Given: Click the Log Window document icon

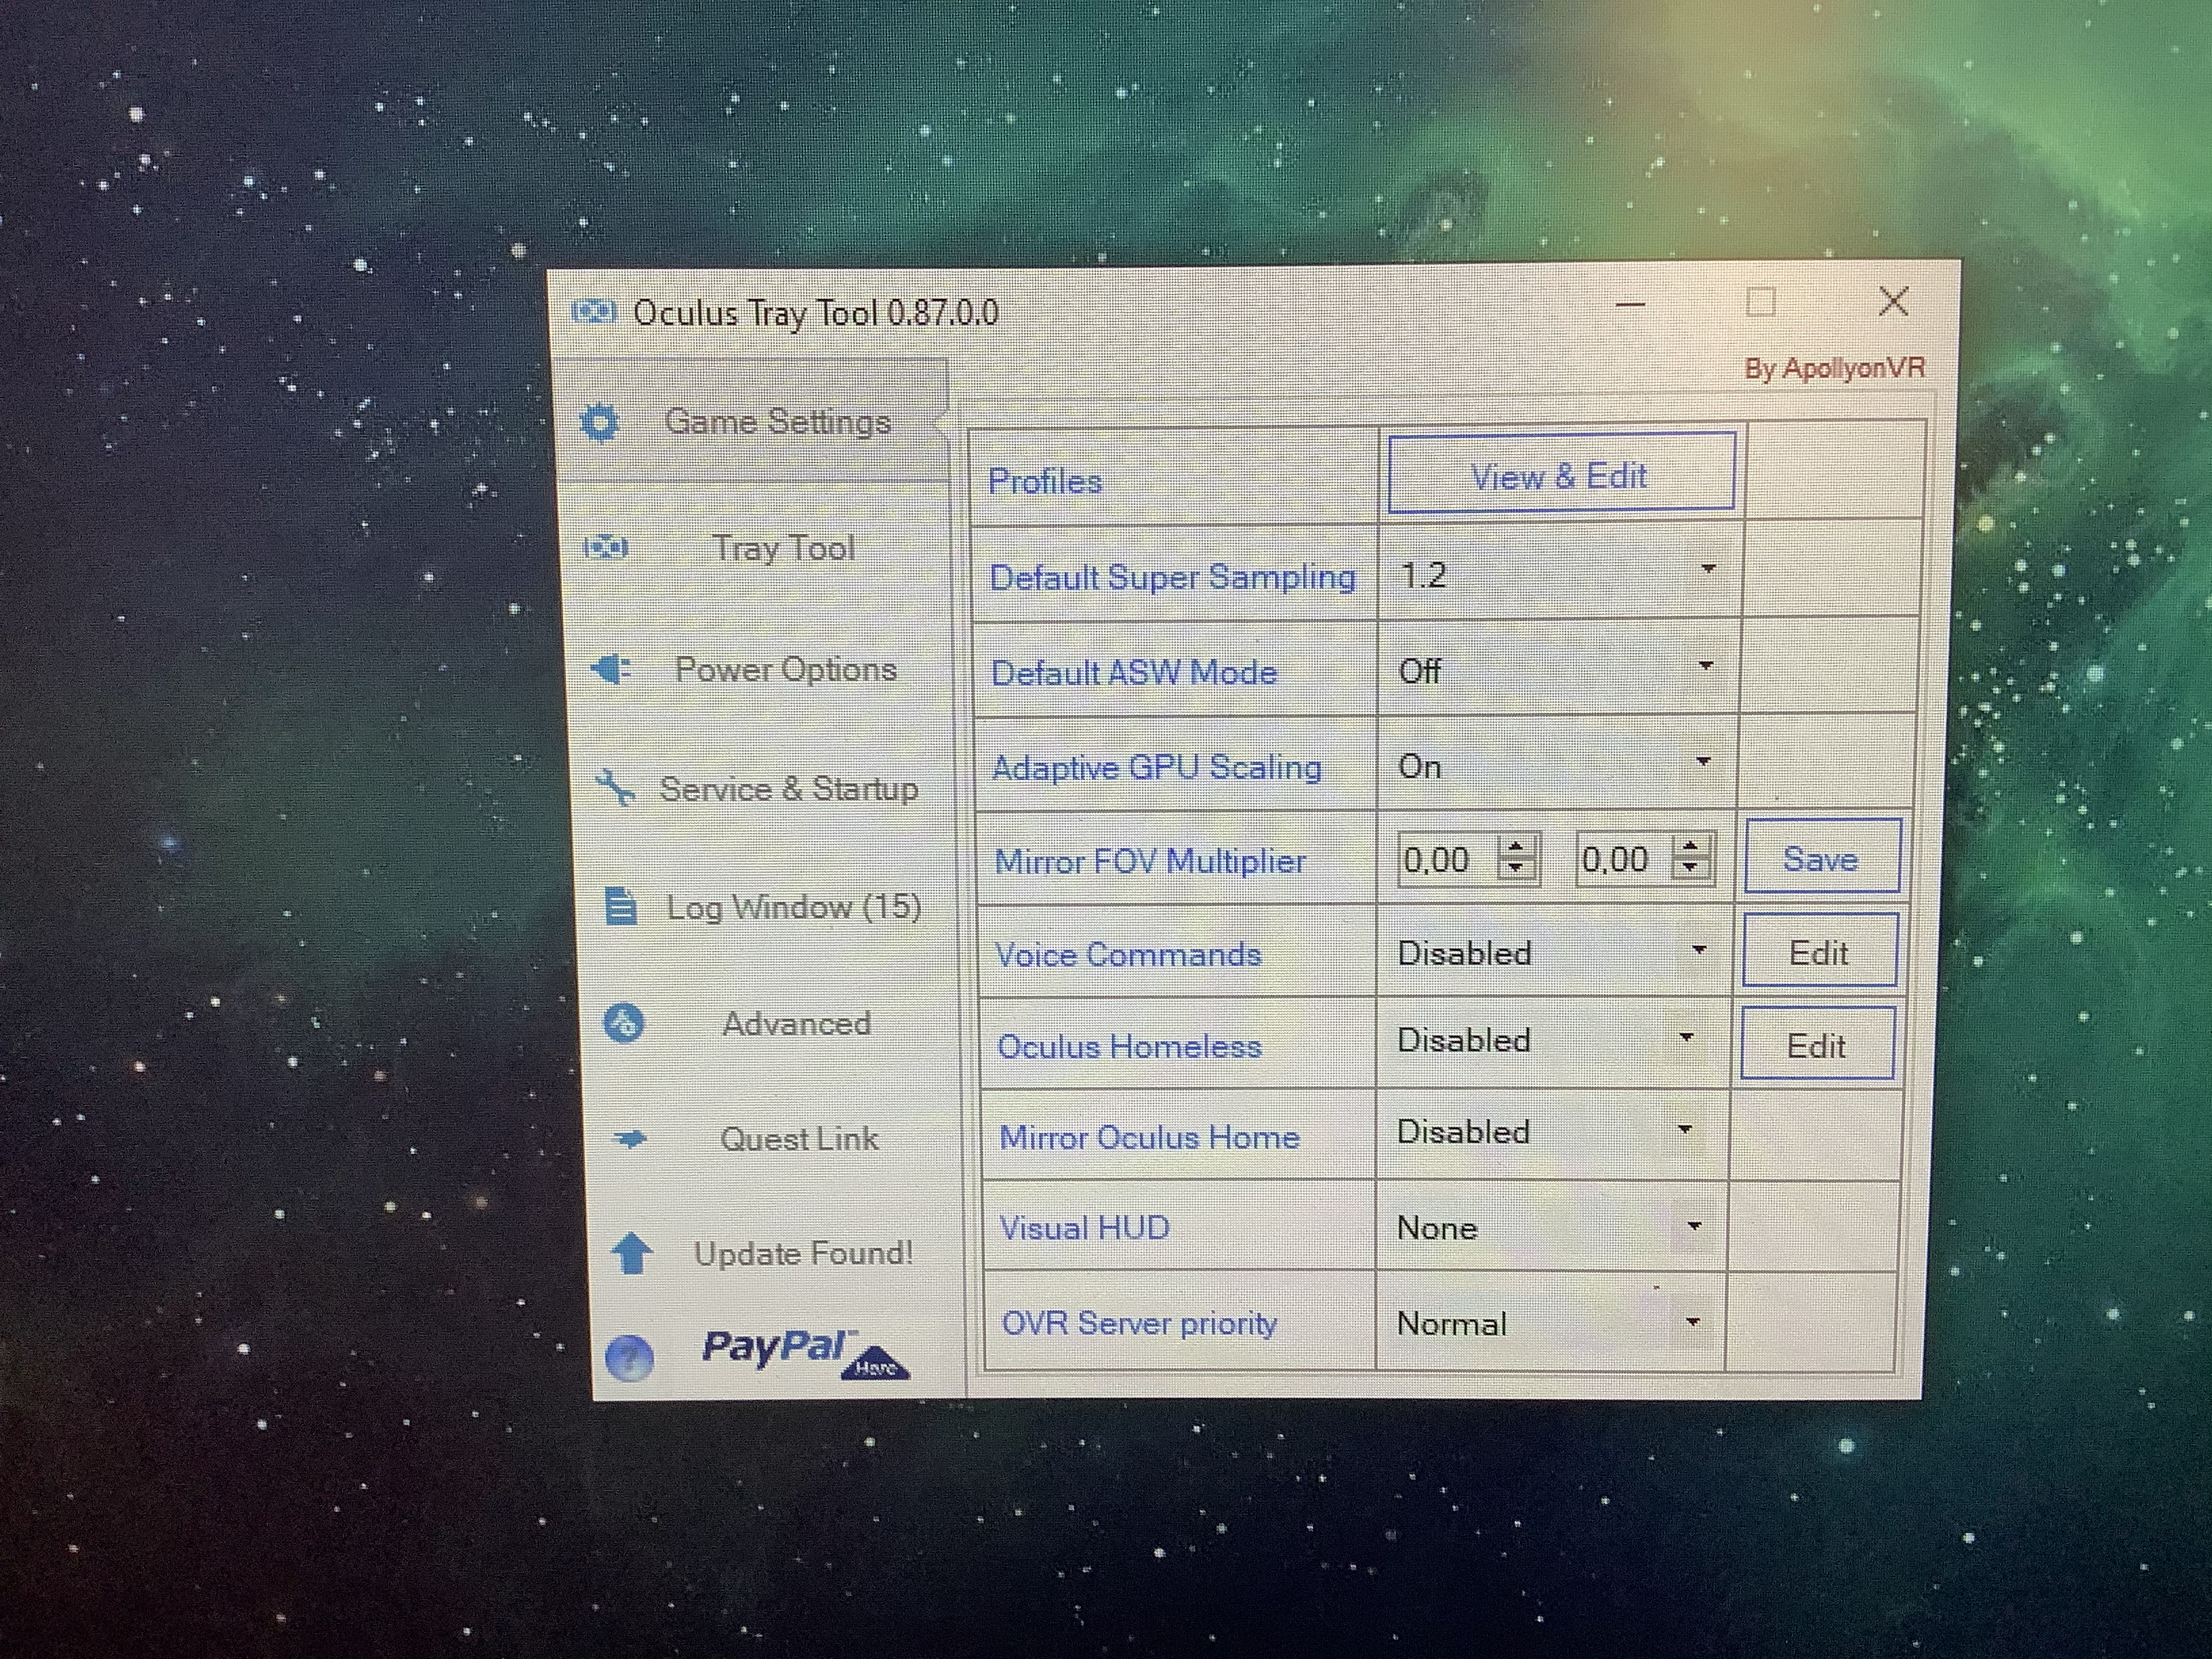Looking at the screenshot, I should pos(621,906).
